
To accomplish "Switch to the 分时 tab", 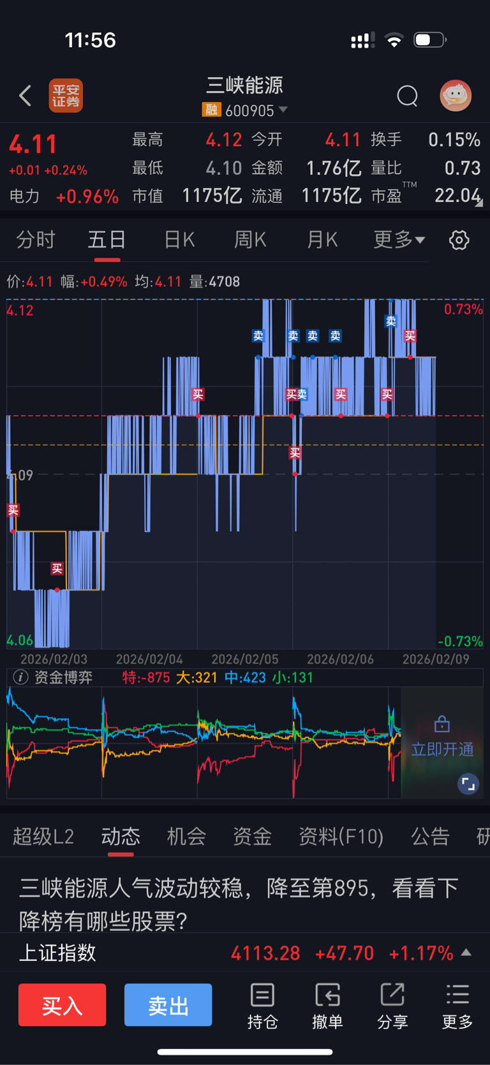I will 36,240.
